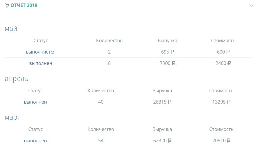Screen dimensions: 253x151
Task: Open the март month heading
Action: pyautogui.click(x=12, y=117)
